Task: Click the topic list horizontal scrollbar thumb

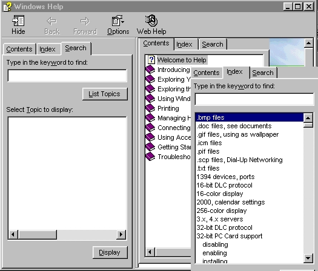Action: 38,235
